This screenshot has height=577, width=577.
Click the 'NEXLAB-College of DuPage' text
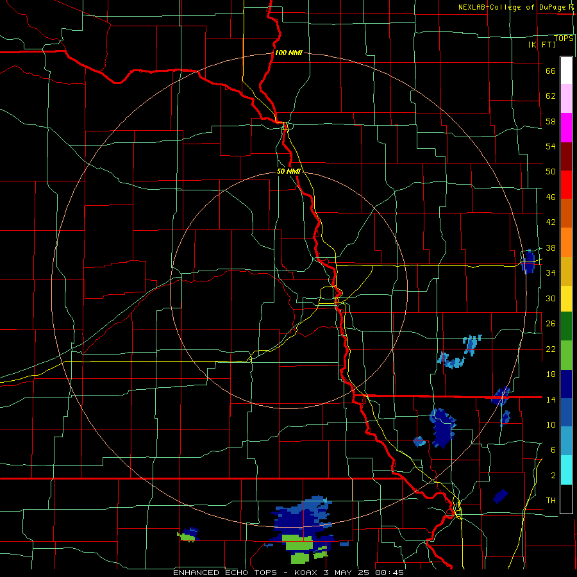coord(512,7)
